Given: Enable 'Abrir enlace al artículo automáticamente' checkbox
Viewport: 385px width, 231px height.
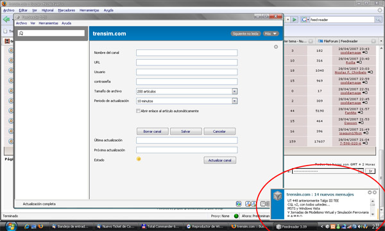Looking at the screenshot, I should [x=138, y=111].
